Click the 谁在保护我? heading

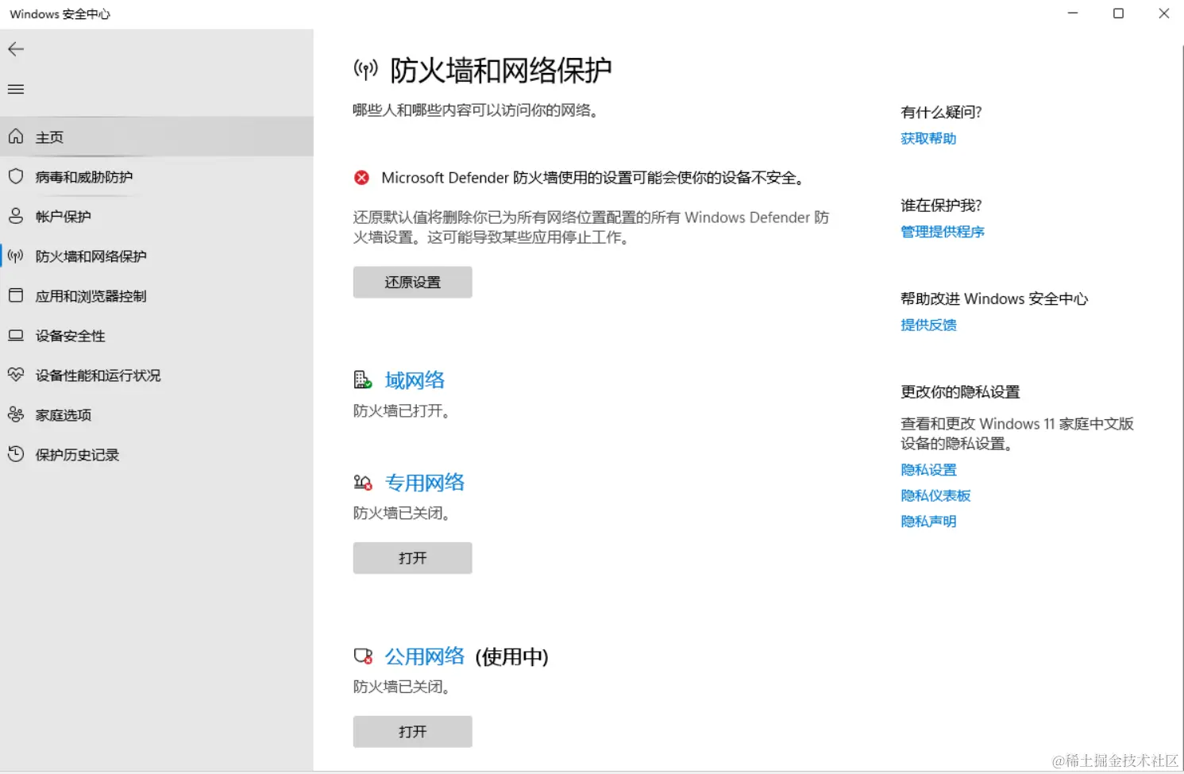click(941, 206)
